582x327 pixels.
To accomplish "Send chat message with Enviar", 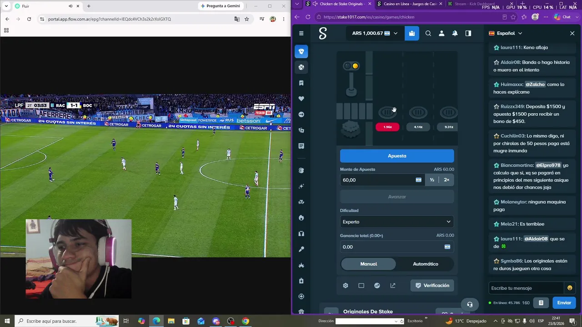I will coord(564,302).
